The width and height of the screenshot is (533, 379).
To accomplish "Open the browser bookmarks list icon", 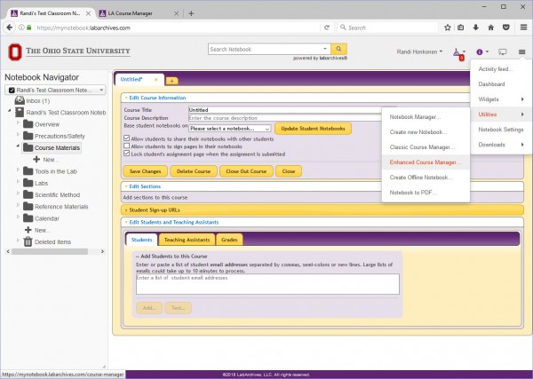I will [460, 28].
